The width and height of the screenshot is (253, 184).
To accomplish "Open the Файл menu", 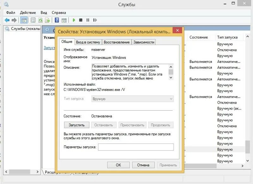I will click(x=11, y=13).
